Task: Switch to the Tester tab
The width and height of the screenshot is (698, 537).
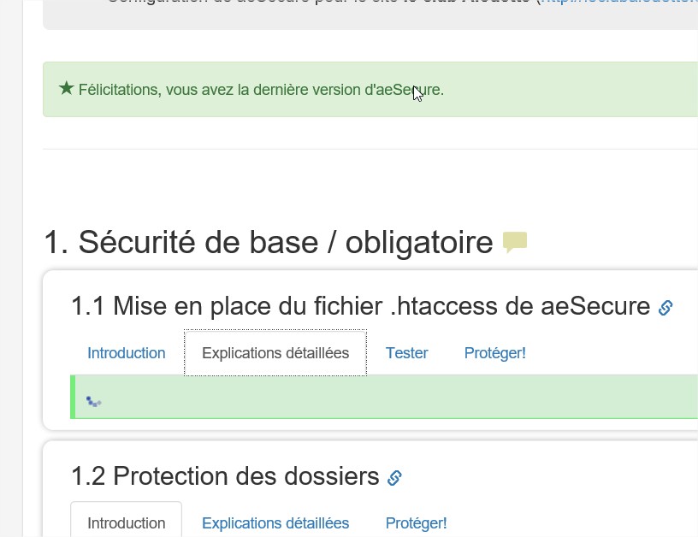Action: [407, 353]
